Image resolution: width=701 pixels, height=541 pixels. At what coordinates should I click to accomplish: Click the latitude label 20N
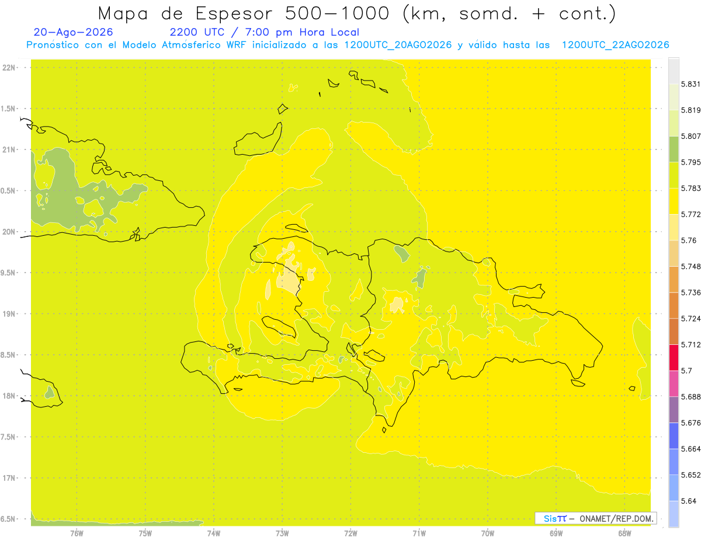pos(9,232)
